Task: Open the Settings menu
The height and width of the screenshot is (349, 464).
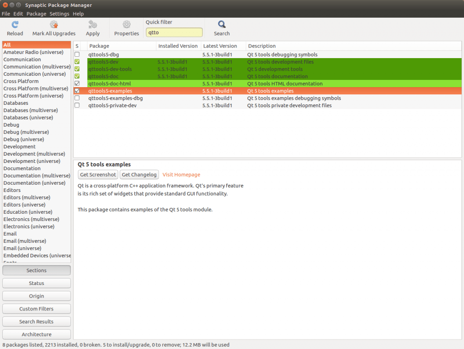Action: (59, 14)
